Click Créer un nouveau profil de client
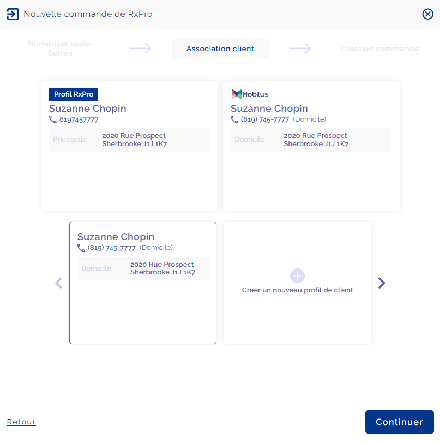 coord(297,290)
